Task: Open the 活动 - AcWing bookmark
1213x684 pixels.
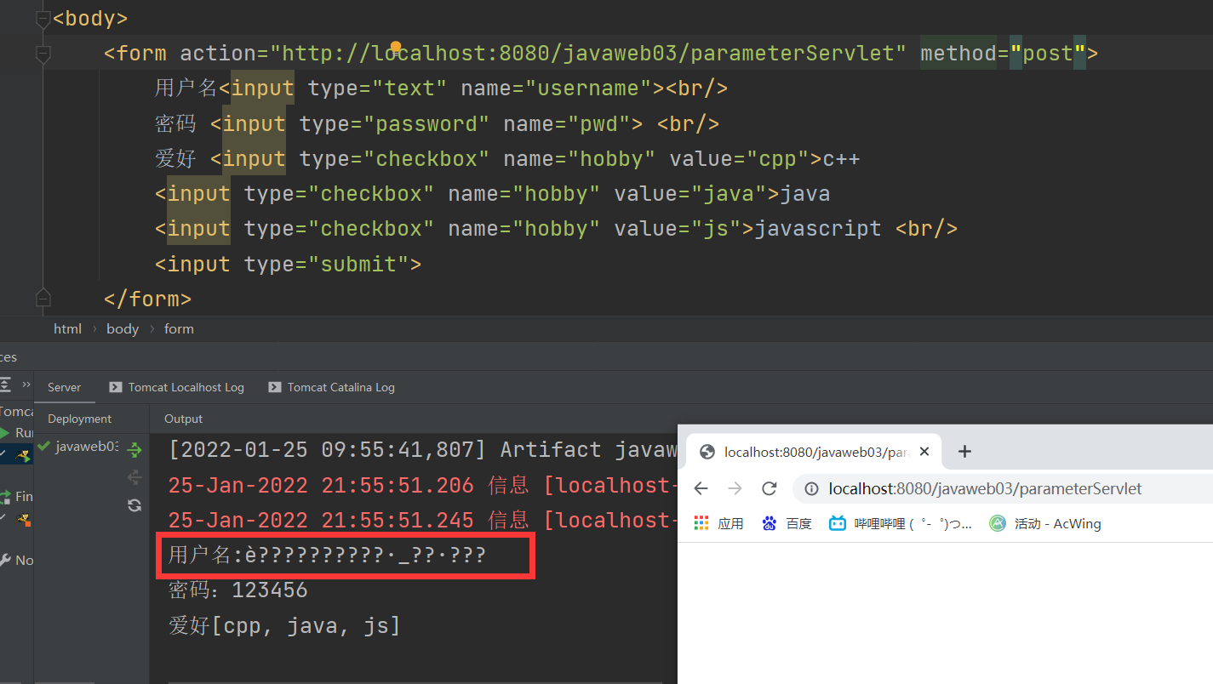Action: click(x=1045, y=523)
